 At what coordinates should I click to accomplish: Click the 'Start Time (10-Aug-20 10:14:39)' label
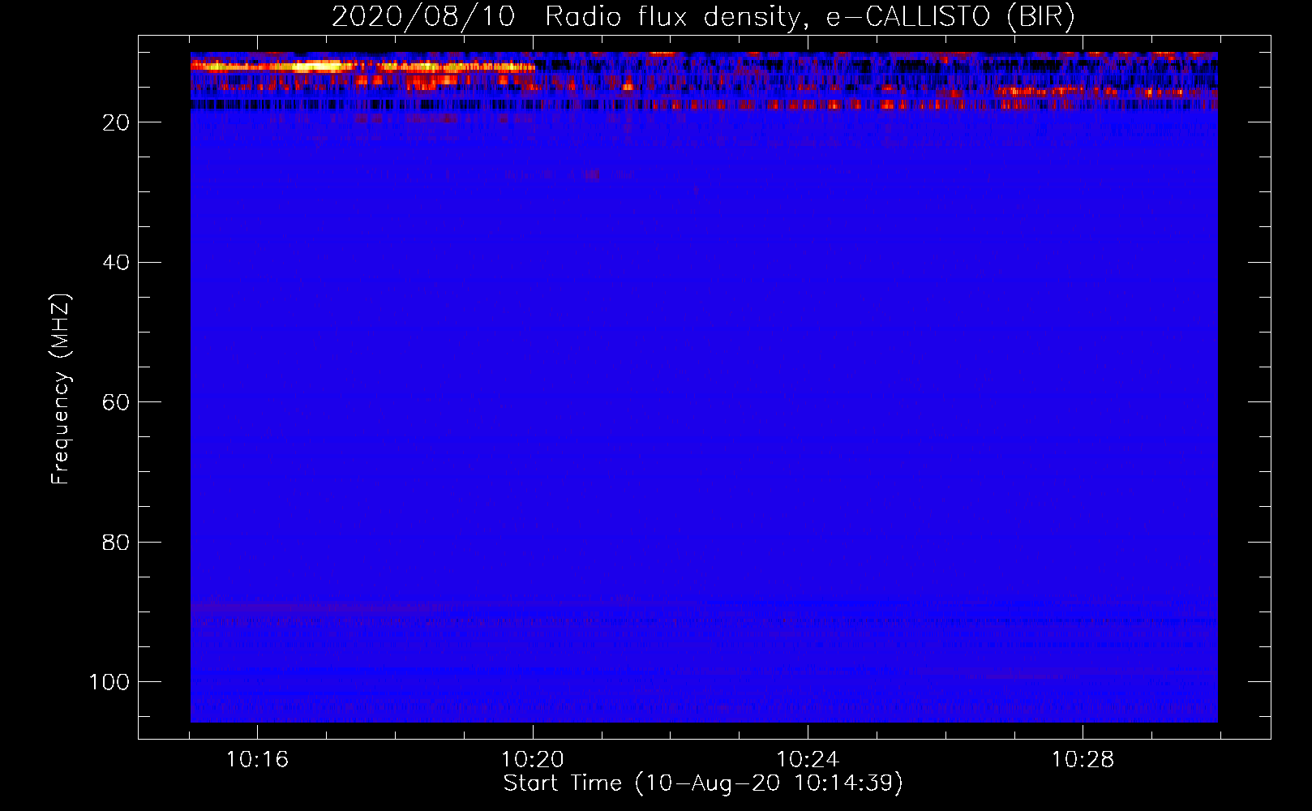[703, 783]
